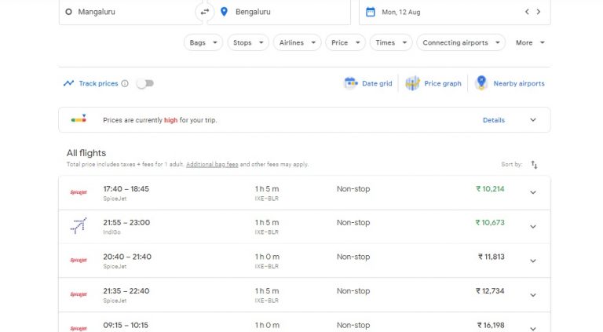The image size is (603, 332).
Task: Click the Date grid calendar icon
Action: coord(350,83)
